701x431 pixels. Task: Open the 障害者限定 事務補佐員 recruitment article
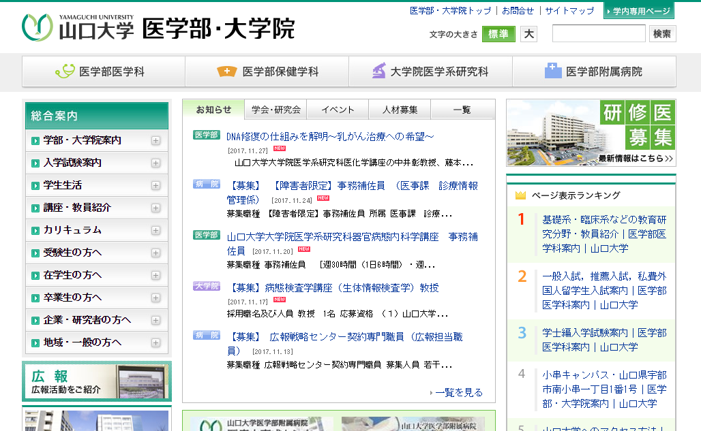click(x=353, y=192)
